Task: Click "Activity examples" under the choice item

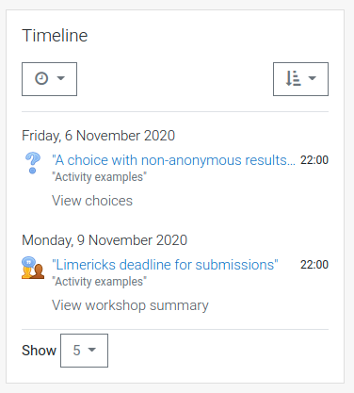Action: click(x=99, y=177)
